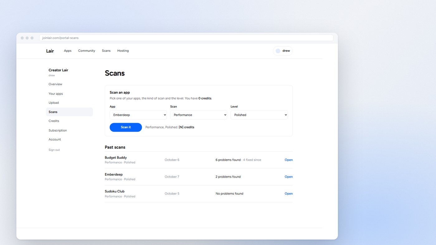Screen dimensions: 436x245
Task: Open the Budget Buddy scan result
Action: pos(289,160)
